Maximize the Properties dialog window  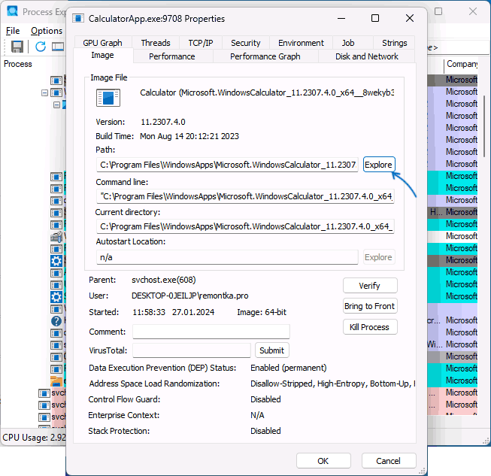(375, 18)
